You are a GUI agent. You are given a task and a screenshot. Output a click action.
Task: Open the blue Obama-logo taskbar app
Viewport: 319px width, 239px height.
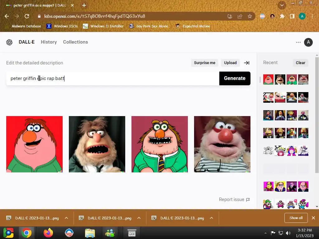coord(69,233)
